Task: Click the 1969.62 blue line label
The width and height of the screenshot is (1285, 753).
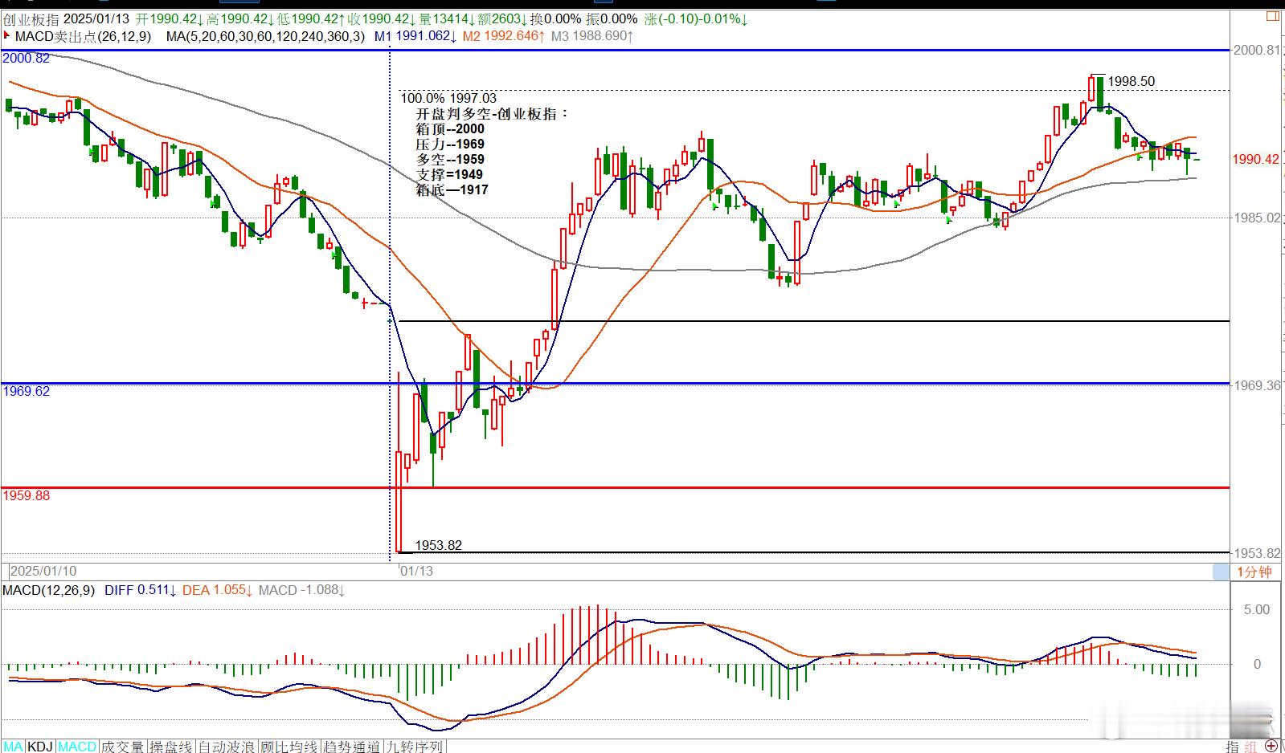Action: [x=27, y=391]
